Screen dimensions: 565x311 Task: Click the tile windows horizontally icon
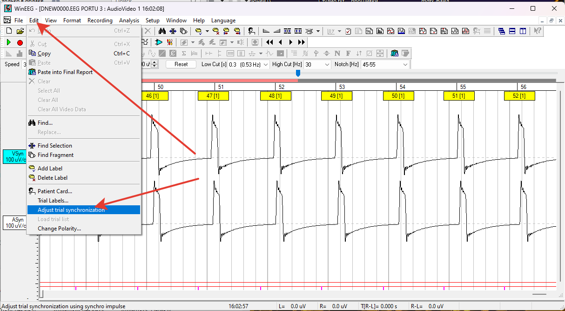click(x=512, y=31)
